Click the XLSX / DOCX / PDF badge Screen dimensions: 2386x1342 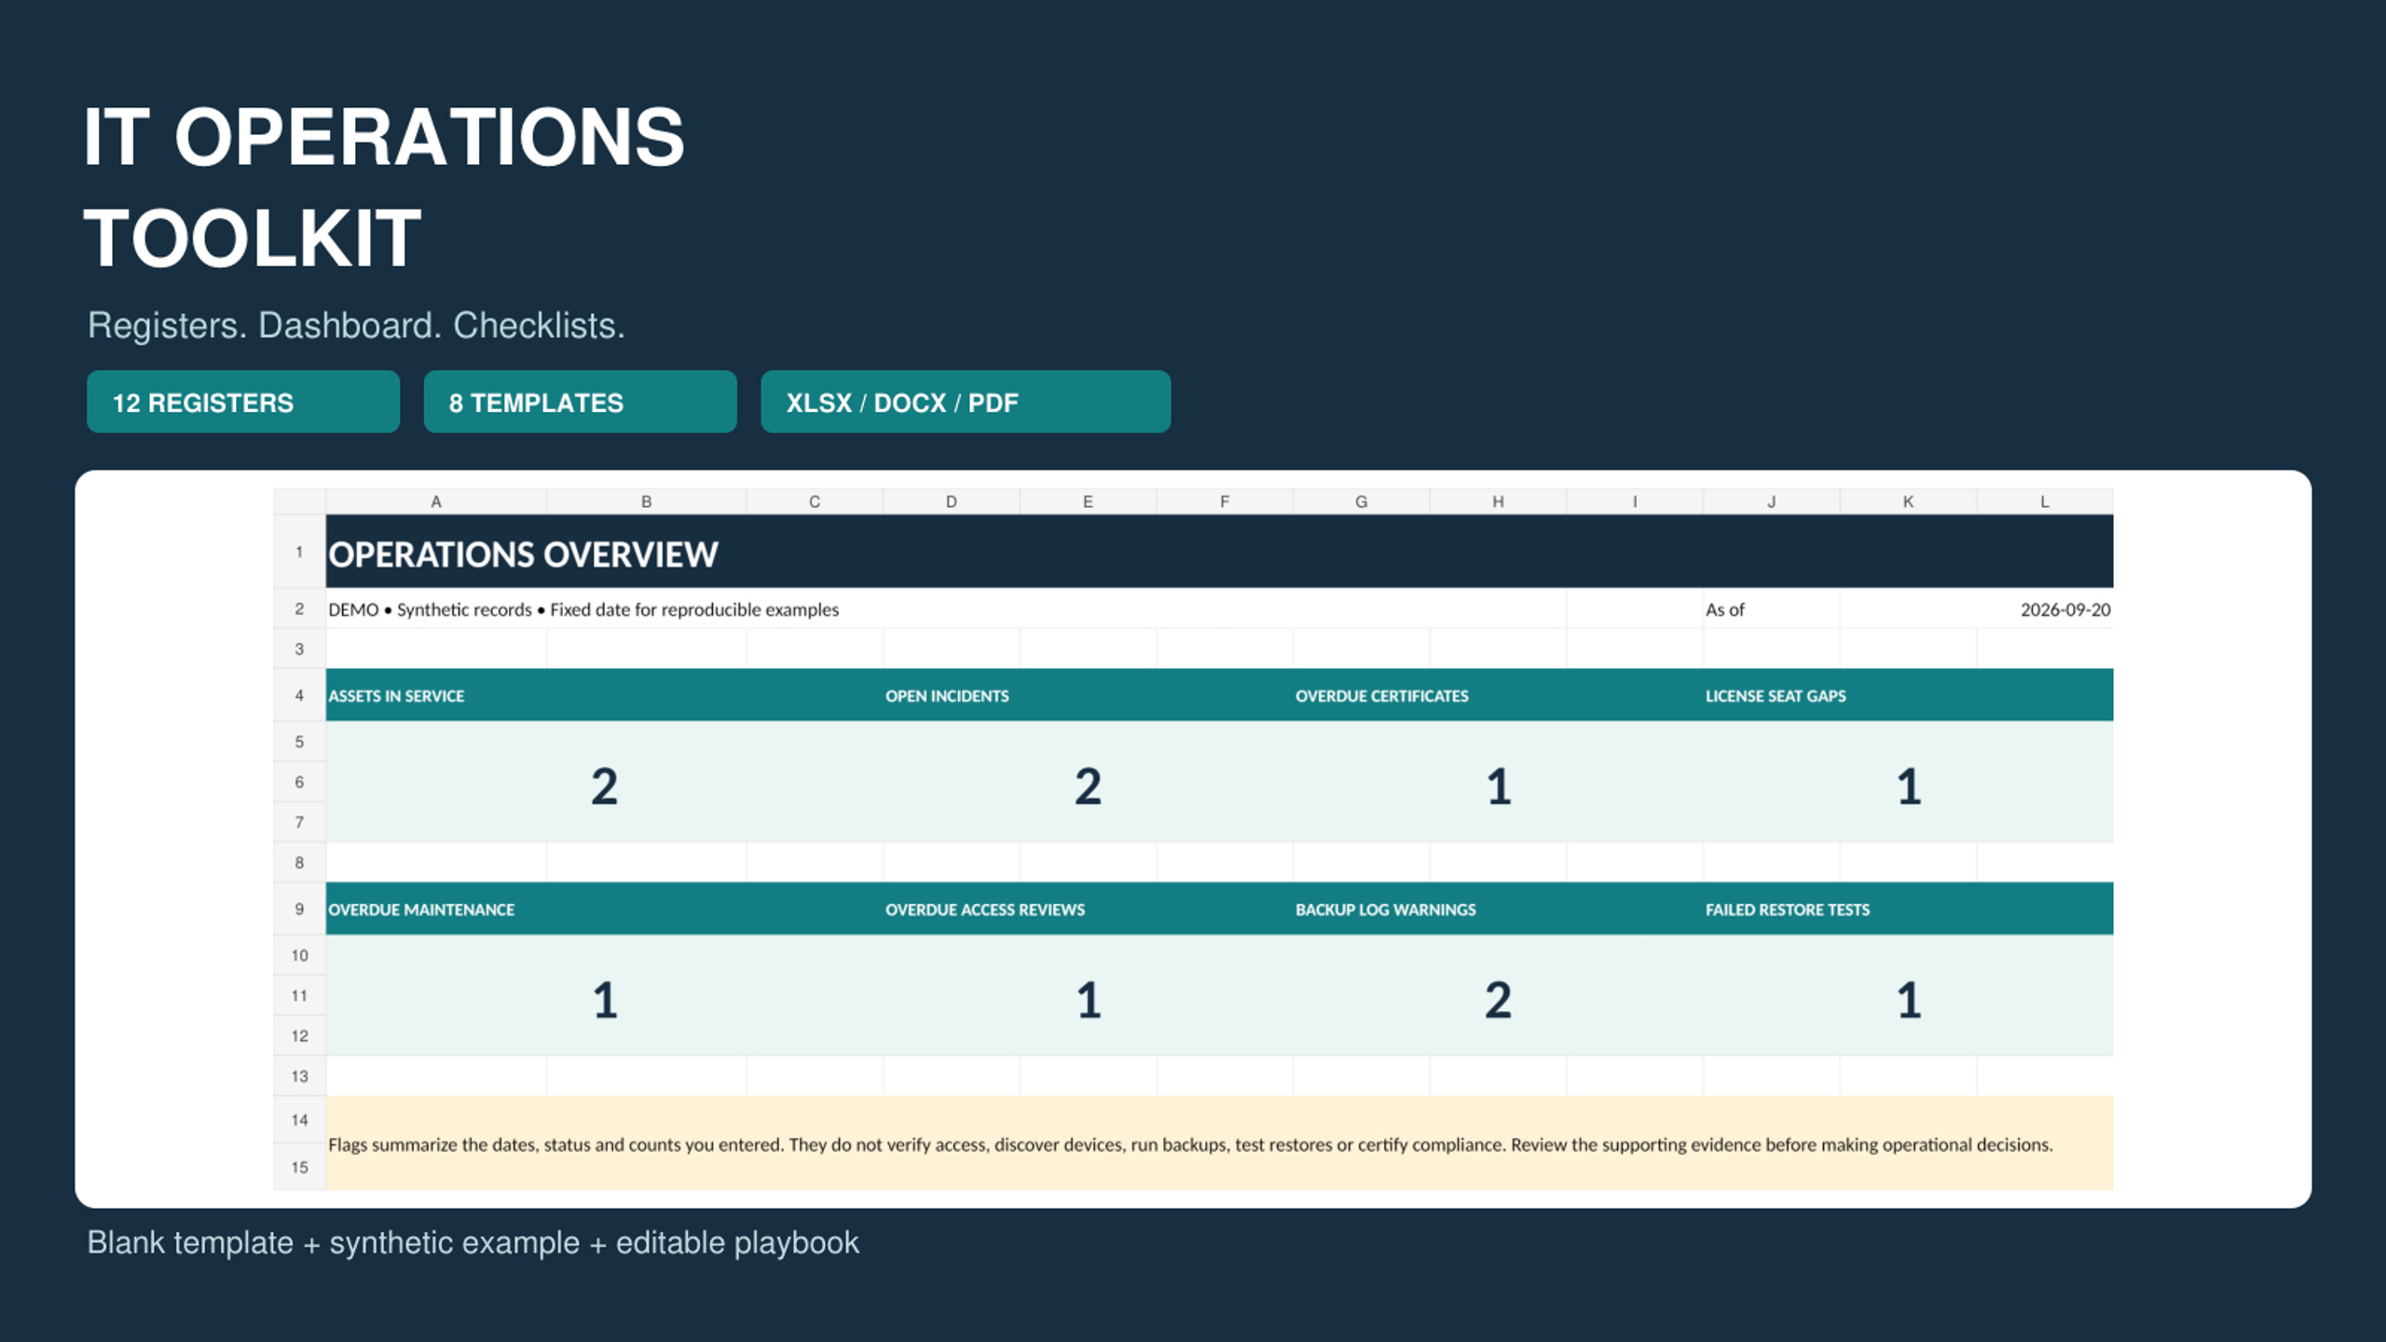click(966, 402)
